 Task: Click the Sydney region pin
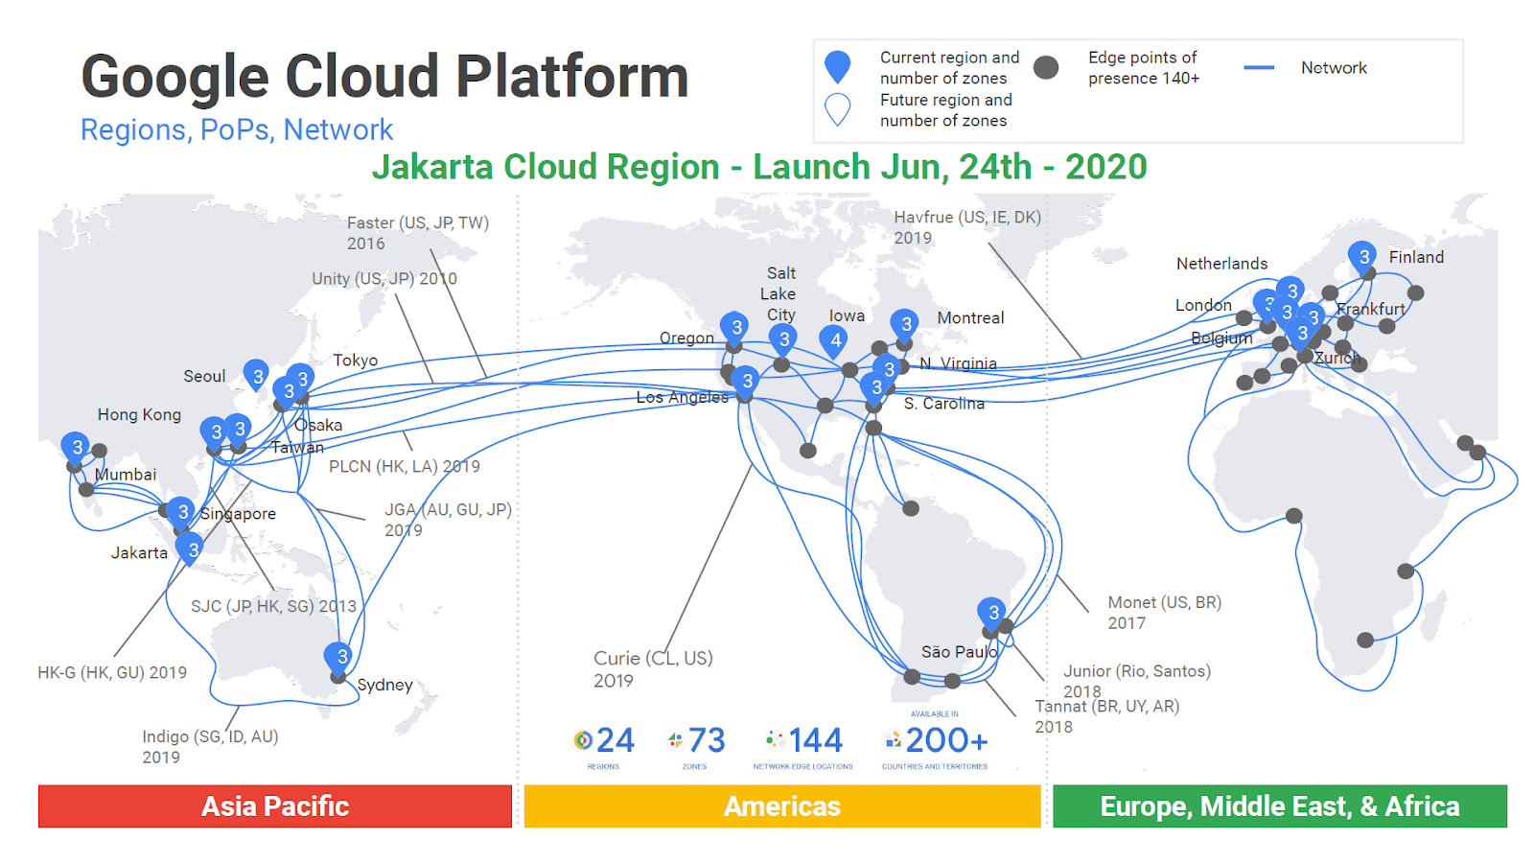pos(338,658)
